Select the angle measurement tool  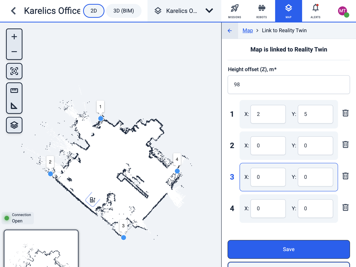tap(14, 106)
